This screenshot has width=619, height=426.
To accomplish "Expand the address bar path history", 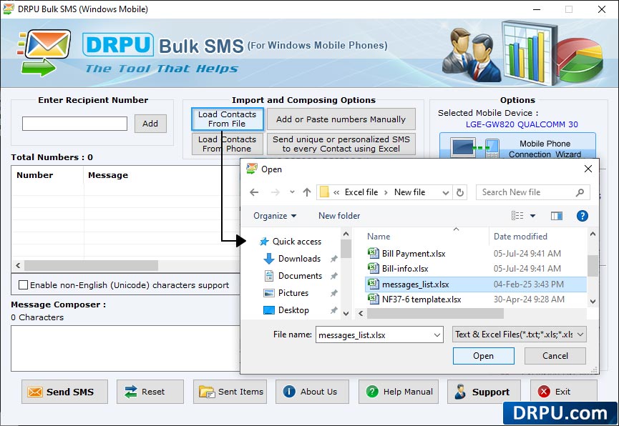I will [446, 192].
